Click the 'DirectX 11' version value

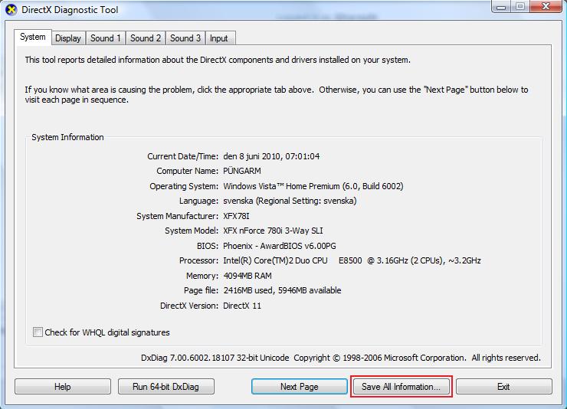click(242, 306)
